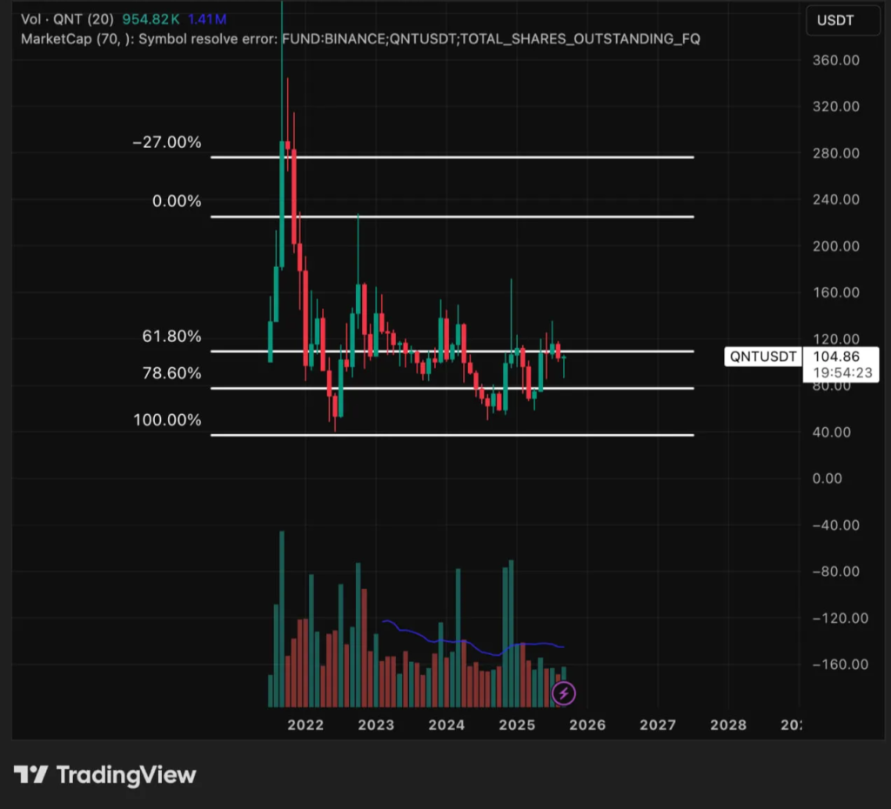Open the USDT currency selector
The image size is (891, 809).
click(x=839, y=19)
